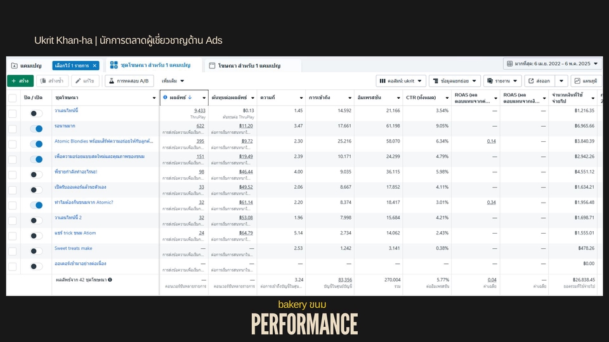Open the Sweet treats make ad set link

tap(74, 248)
